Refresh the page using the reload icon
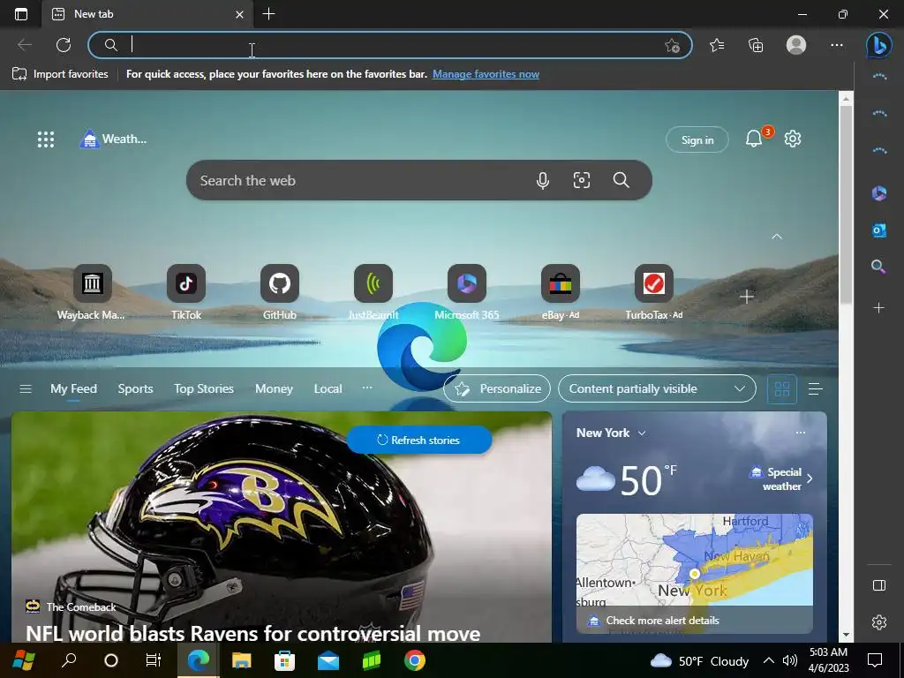The width and height of the screenshot is (904, 678). coord(64,45)
